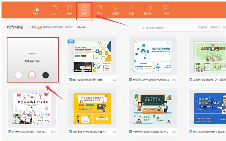Pick the middle light-gray color circle
The width and height of the screenshot is (226, 141).
coord(32,75)
